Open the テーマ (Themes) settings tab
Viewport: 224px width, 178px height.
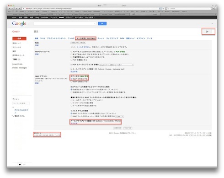[x=149, y=38]
